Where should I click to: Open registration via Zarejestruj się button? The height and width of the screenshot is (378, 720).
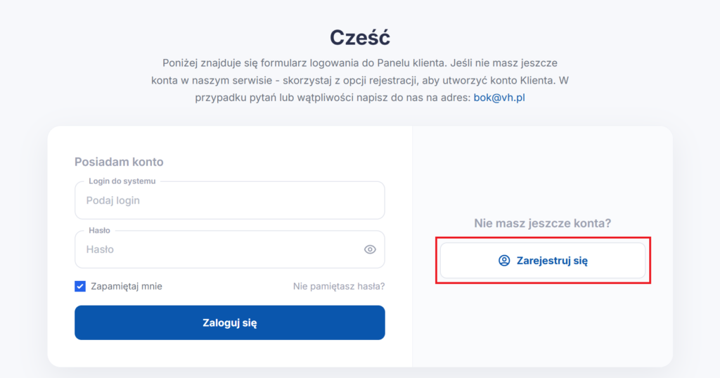[543, 261]
